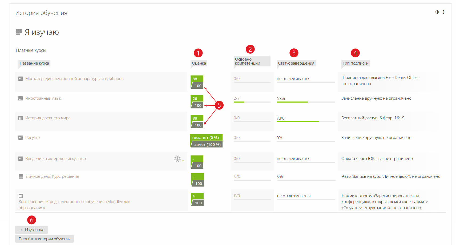Click the snowflake icon in the "Введение в актерское искусство" row
This screenshot has height=245, width=456.
177,159
